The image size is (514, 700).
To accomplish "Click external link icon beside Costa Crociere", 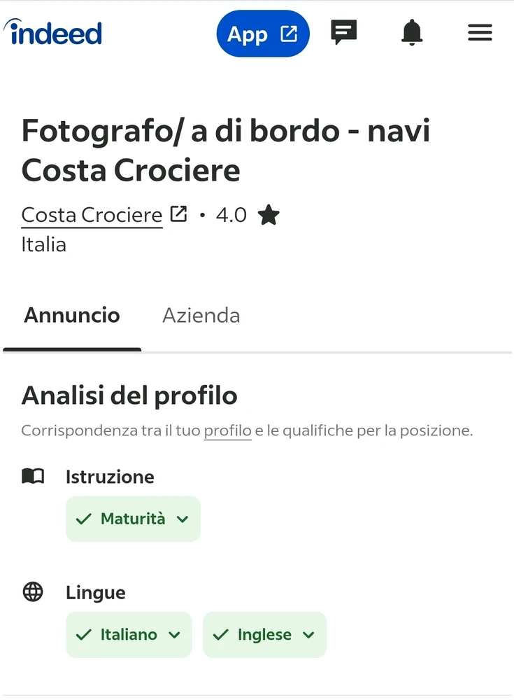I will click(x=179, y=214).
